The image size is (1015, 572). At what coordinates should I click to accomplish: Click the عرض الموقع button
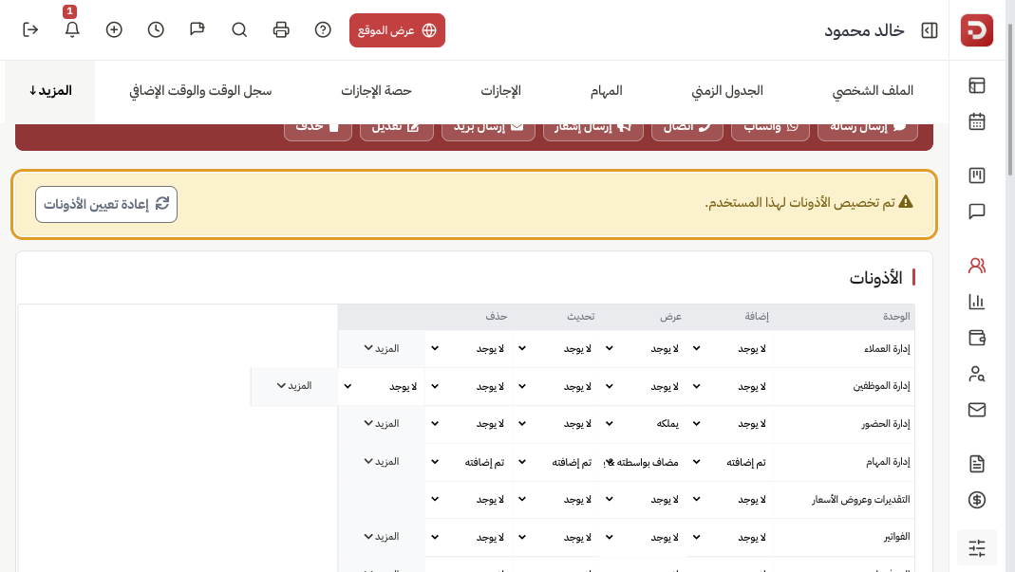point(397,30)
